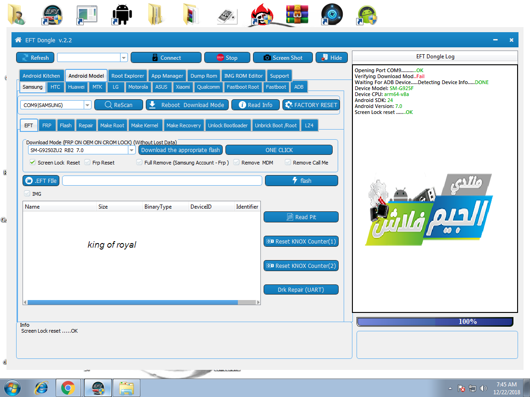Open the Make Recovery sub-tab

(184, 125)
